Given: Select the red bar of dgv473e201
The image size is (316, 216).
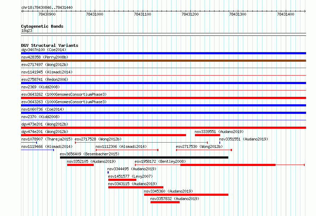Looking at the screenshot, I should tap(163, 128).
